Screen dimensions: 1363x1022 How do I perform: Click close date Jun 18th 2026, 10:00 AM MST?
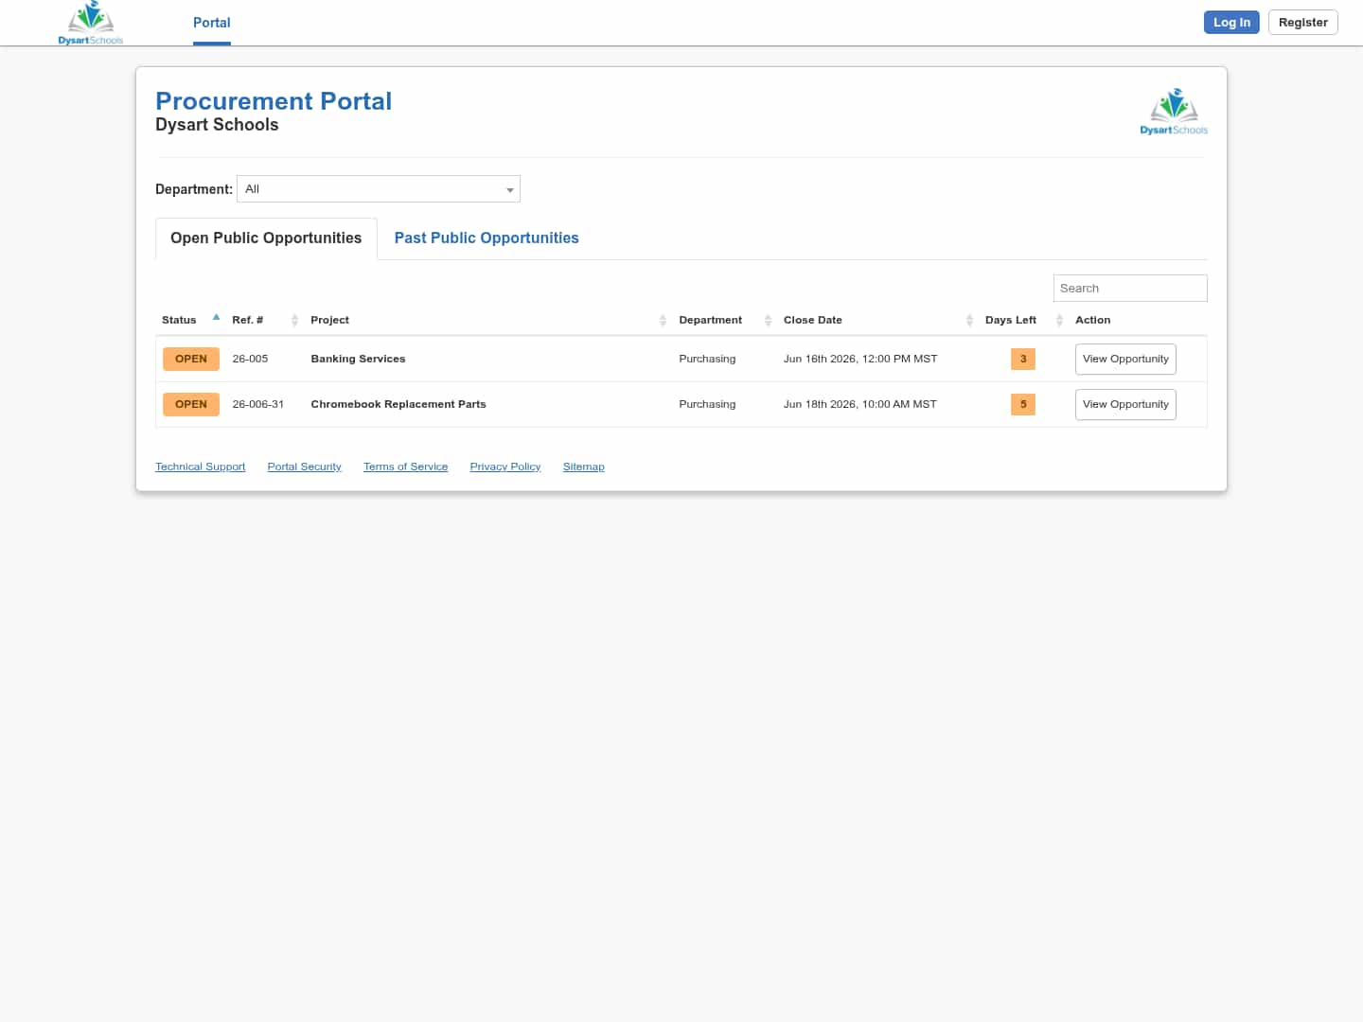860,405
